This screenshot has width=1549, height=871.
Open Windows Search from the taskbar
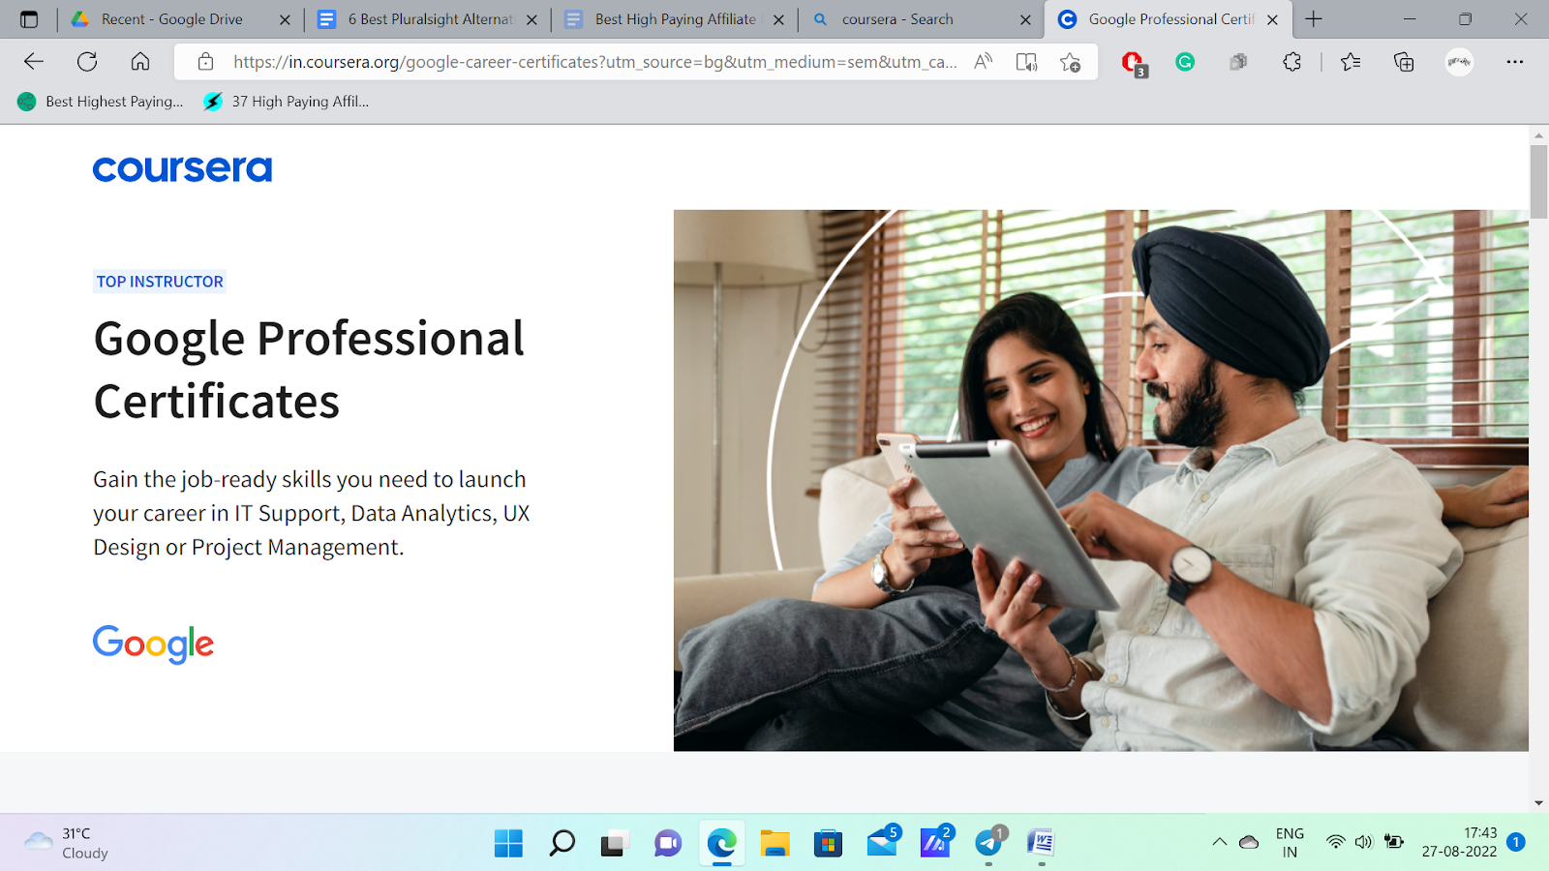point(562,843)
